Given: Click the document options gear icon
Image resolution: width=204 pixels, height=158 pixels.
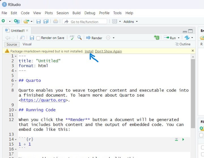Looking at the screenshot, I should pyautogui.click(x=108, y=38).
